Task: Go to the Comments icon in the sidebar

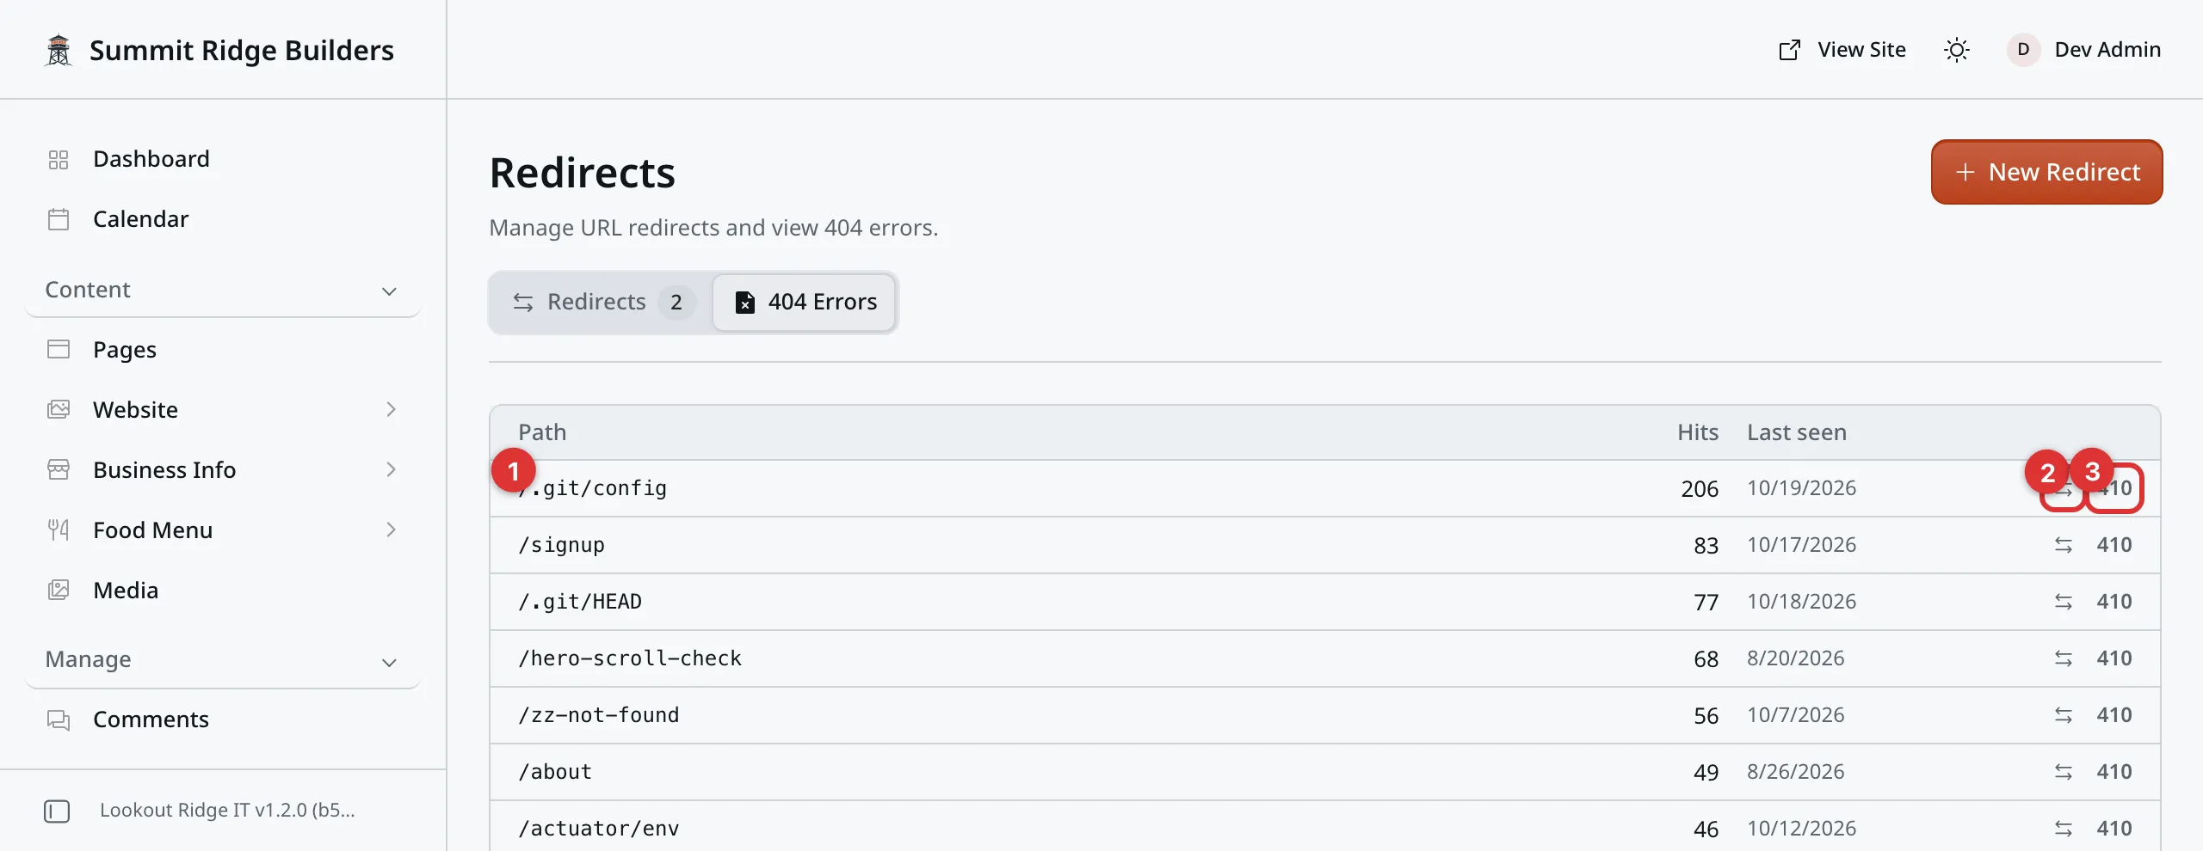Action: tap(59, 719)
